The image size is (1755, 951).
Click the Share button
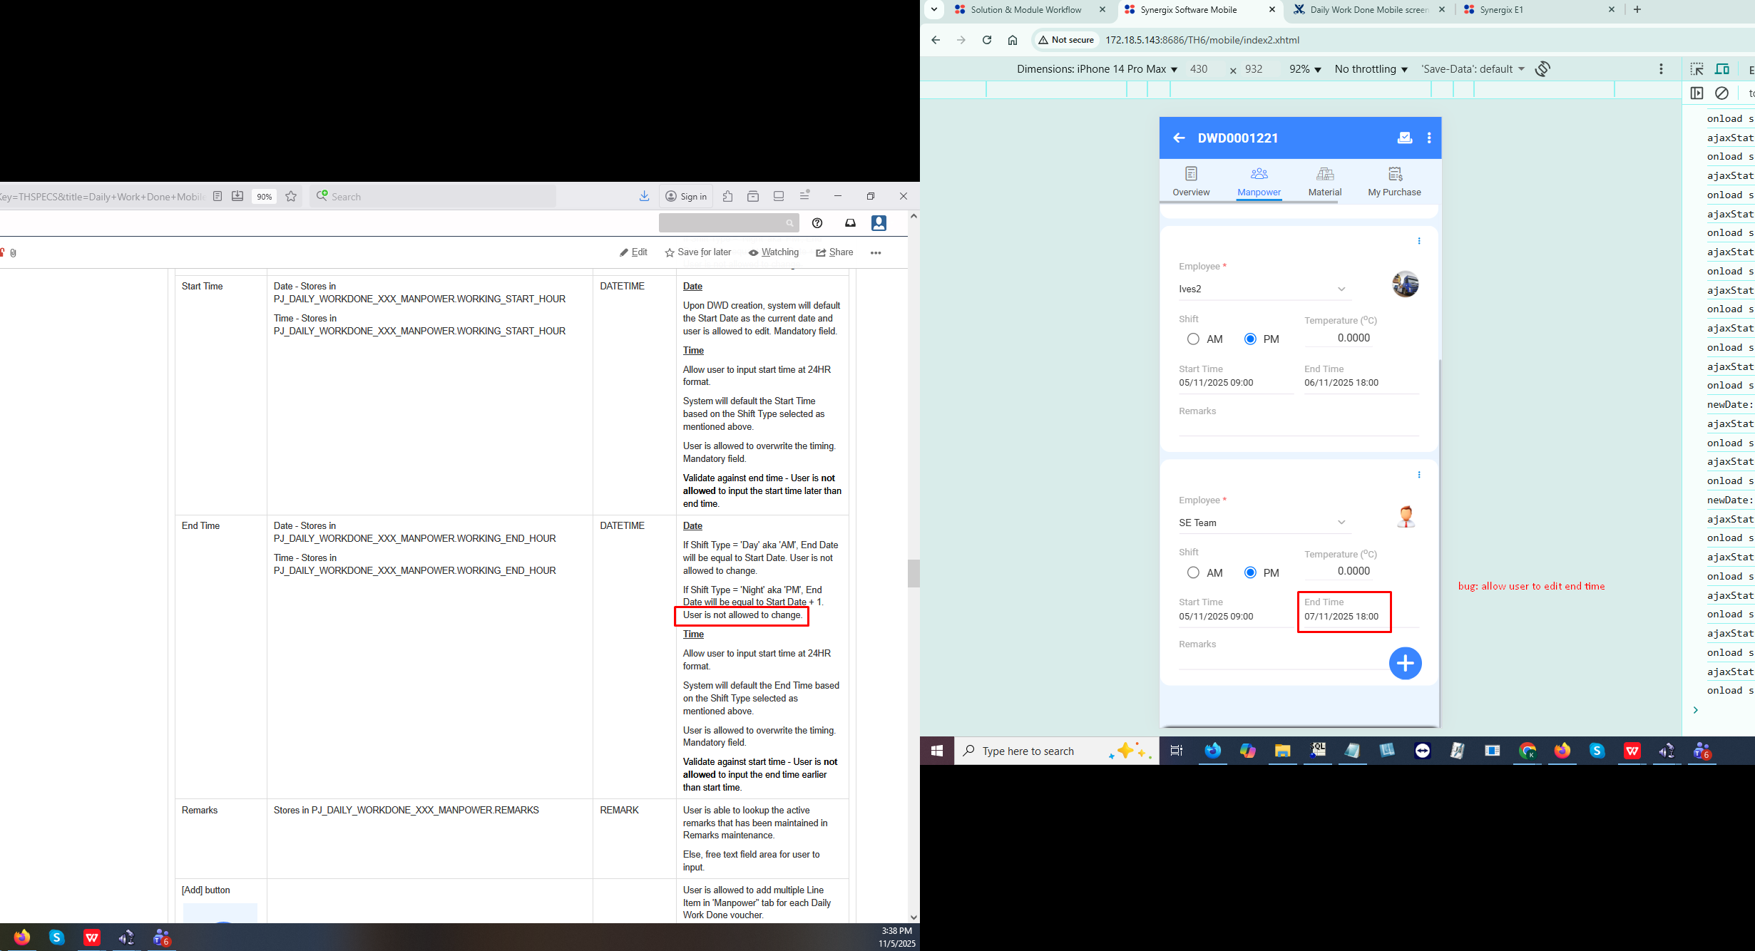click(834, 252)
